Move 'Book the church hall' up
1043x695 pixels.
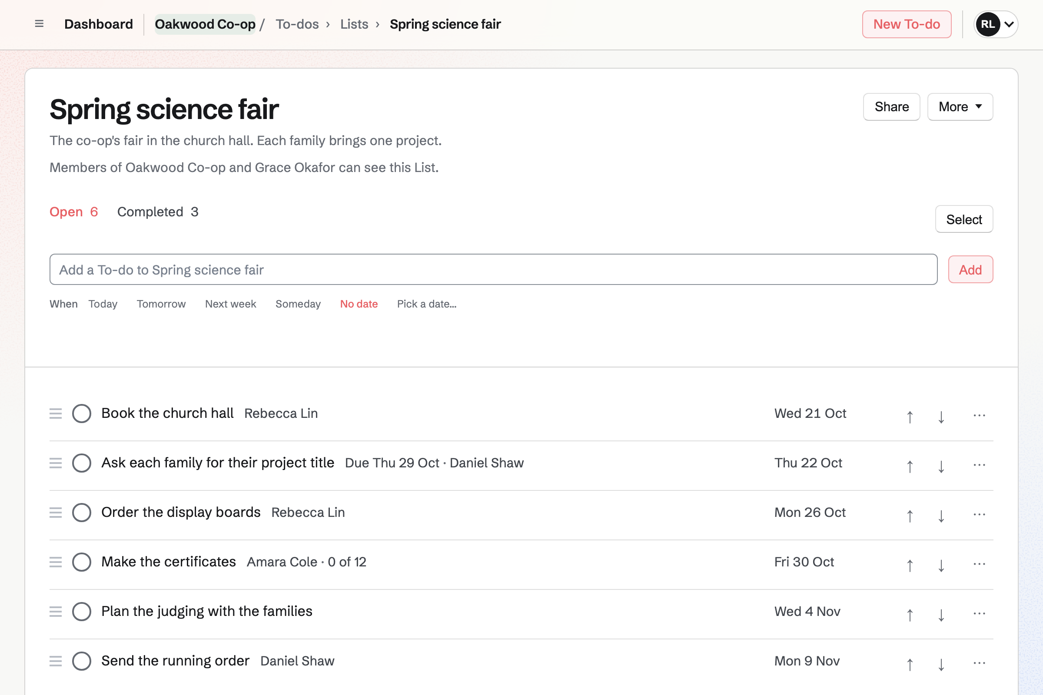[910, 417]
